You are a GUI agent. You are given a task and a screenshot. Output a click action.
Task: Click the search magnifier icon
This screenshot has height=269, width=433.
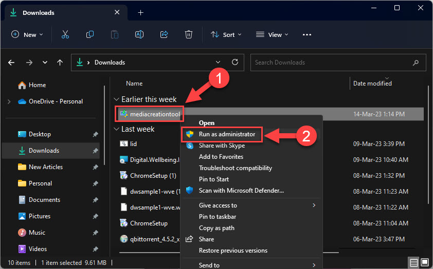tap(416, 63)
